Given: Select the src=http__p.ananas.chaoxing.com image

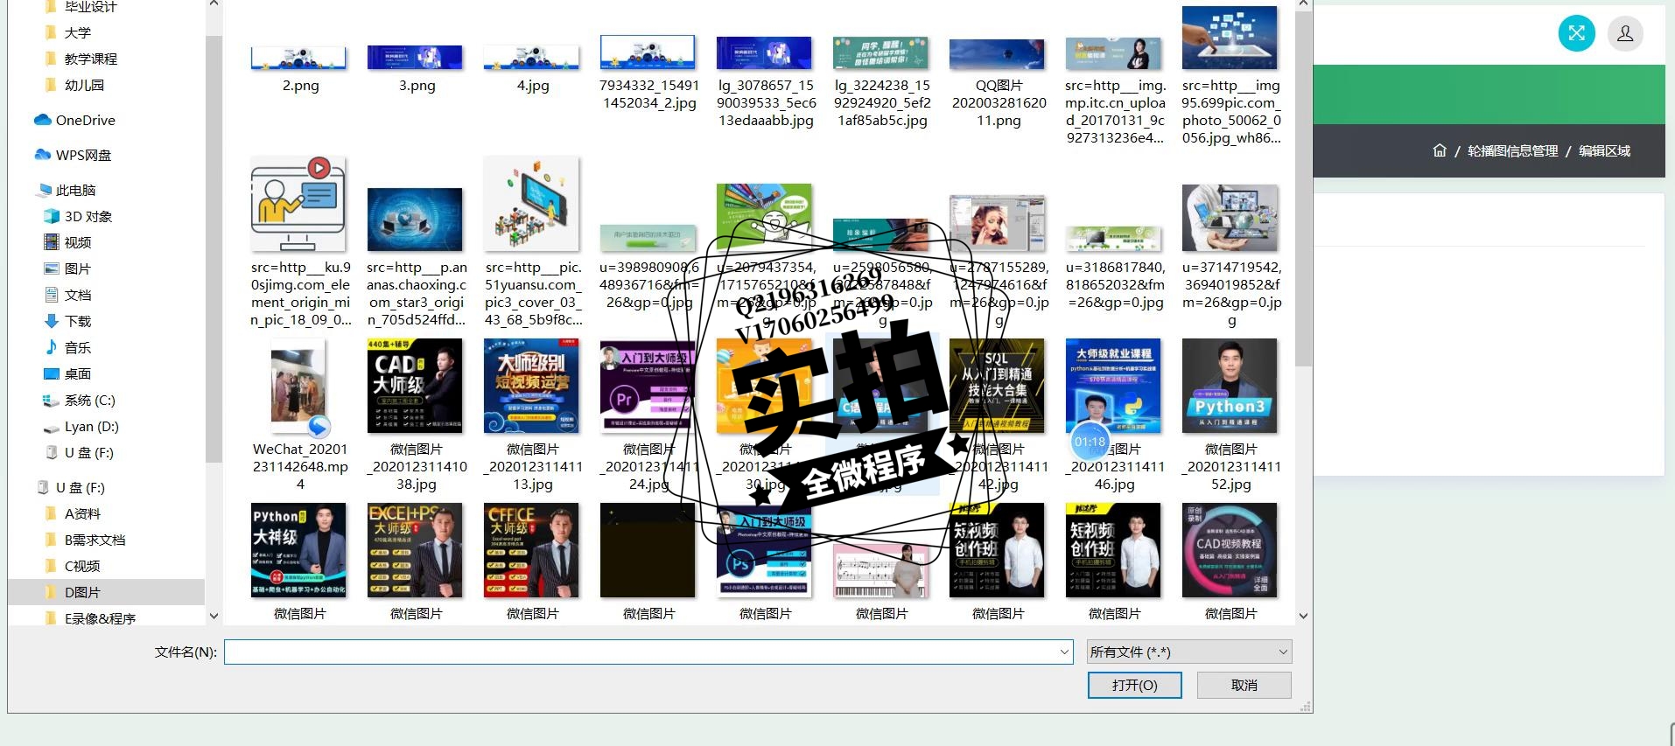Looking at the screenshot, I should [416, 220].
